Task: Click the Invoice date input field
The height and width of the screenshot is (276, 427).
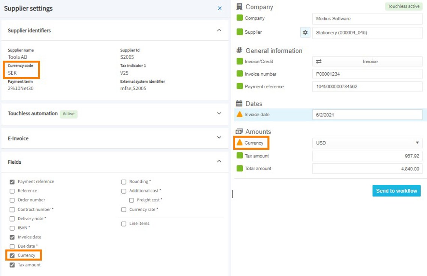Action: pyautogui.click(x=367, y=115)
